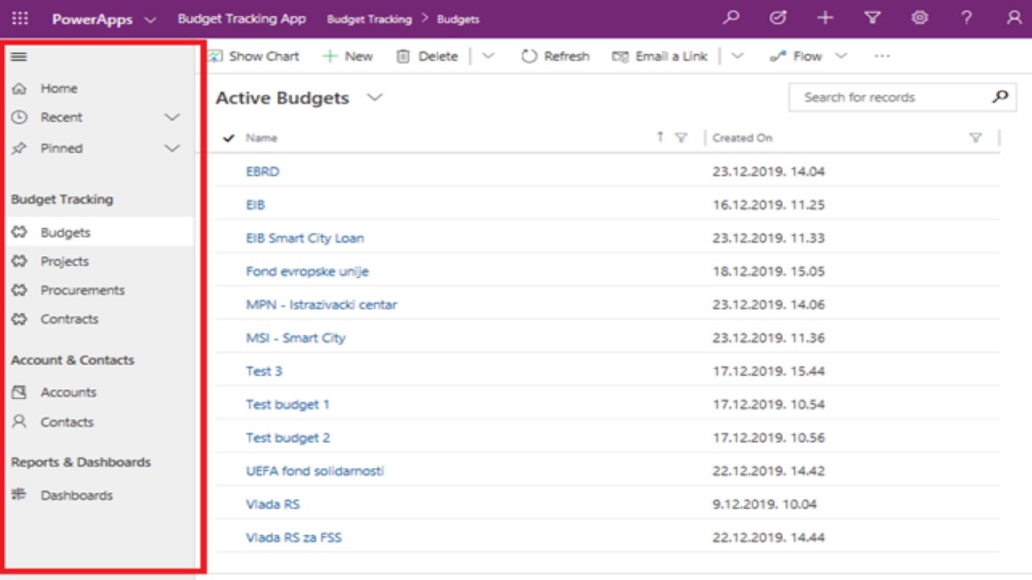The width and height of the screenshot is (1032, 580).
Task: Click the Home house icon in sidebar
Action: pos(20,89)
